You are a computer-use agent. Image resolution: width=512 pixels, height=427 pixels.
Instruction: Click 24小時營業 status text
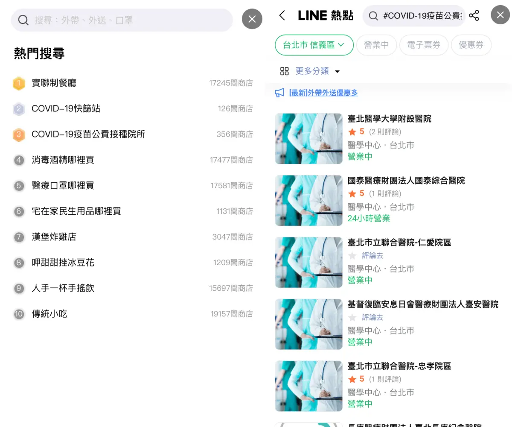click(x=369, y=218)
